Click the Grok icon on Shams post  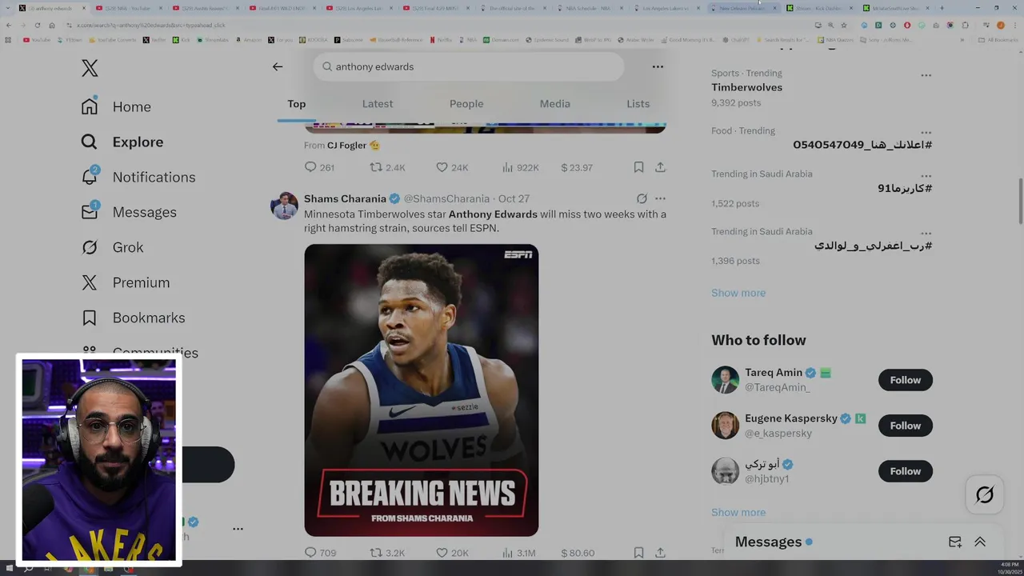click(642, 198)
